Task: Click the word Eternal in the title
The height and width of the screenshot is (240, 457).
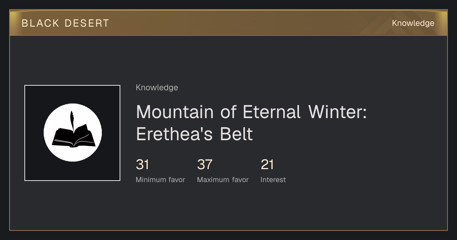Action: click(x=272, y=112)
